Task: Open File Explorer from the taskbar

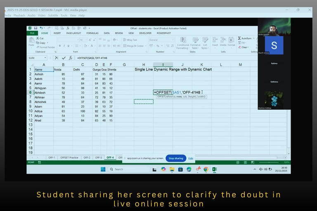Action: click(172, 169)
